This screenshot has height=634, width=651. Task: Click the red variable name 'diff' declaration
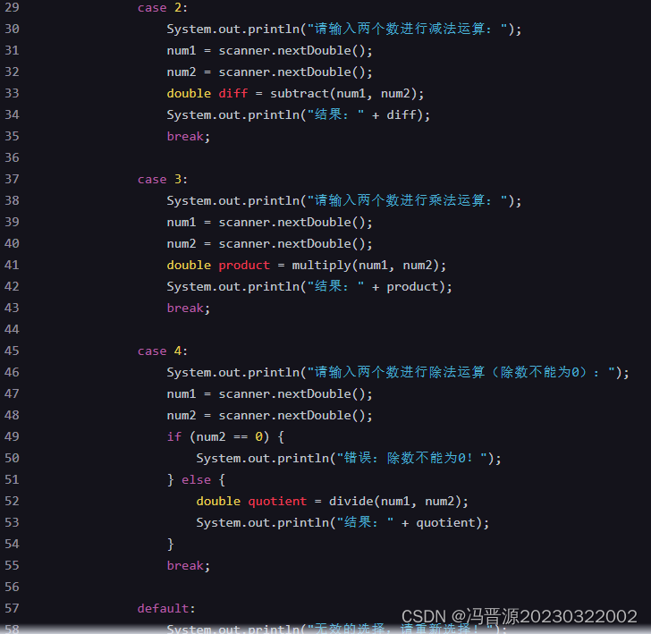click(x=232, y=93)
